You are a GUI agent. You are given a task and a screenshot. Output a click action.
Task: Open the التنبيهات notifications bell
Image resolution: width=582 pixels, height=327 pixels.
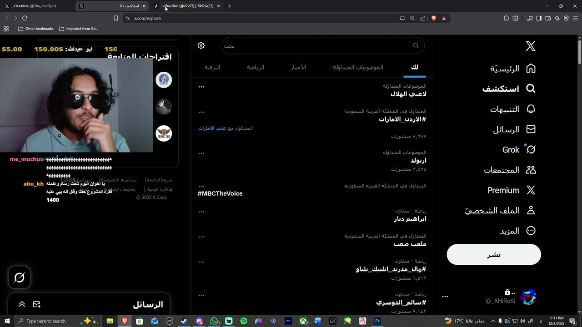click(513, 109)
